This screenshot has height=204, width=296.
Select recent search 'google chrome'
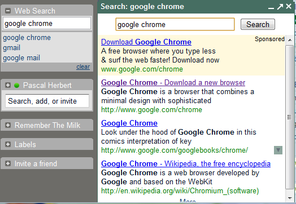pyautogui.click(x=27, y=38)
